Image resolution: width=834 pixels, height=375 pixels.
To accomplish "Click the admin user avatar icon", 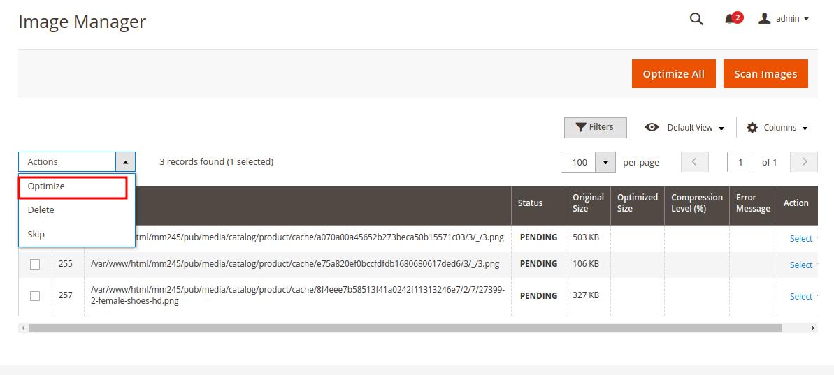I will [x=765, y=19].
